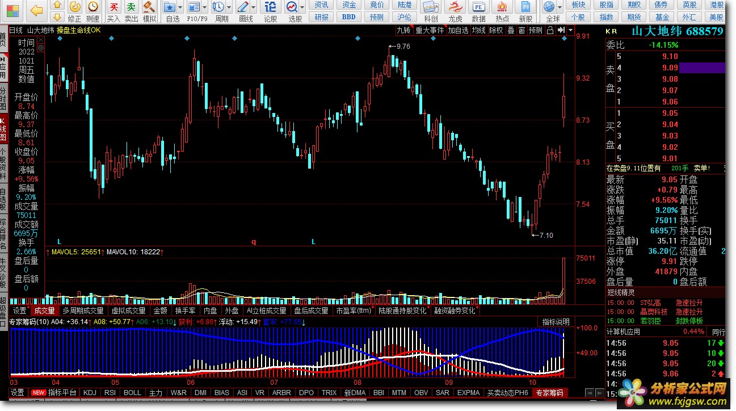Select the 画线 pencil drawing tool

pos(243,7)
